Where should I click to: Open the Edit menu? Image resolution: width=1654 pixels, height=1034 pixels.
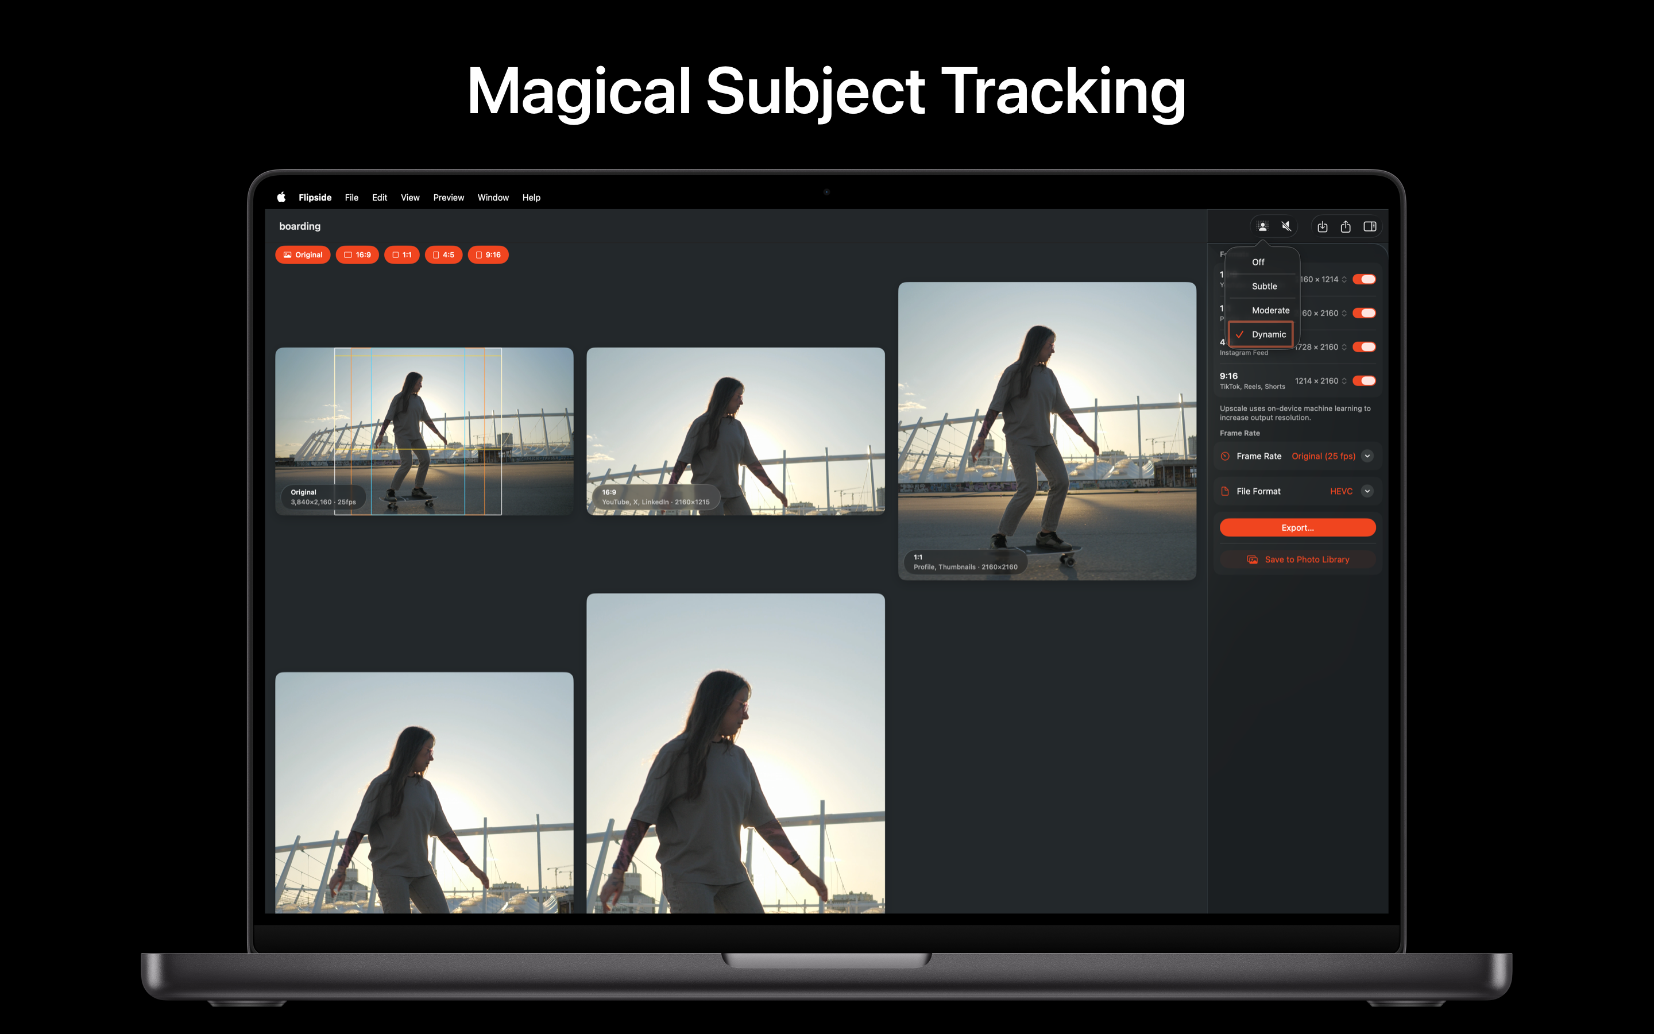click(379, 198)
